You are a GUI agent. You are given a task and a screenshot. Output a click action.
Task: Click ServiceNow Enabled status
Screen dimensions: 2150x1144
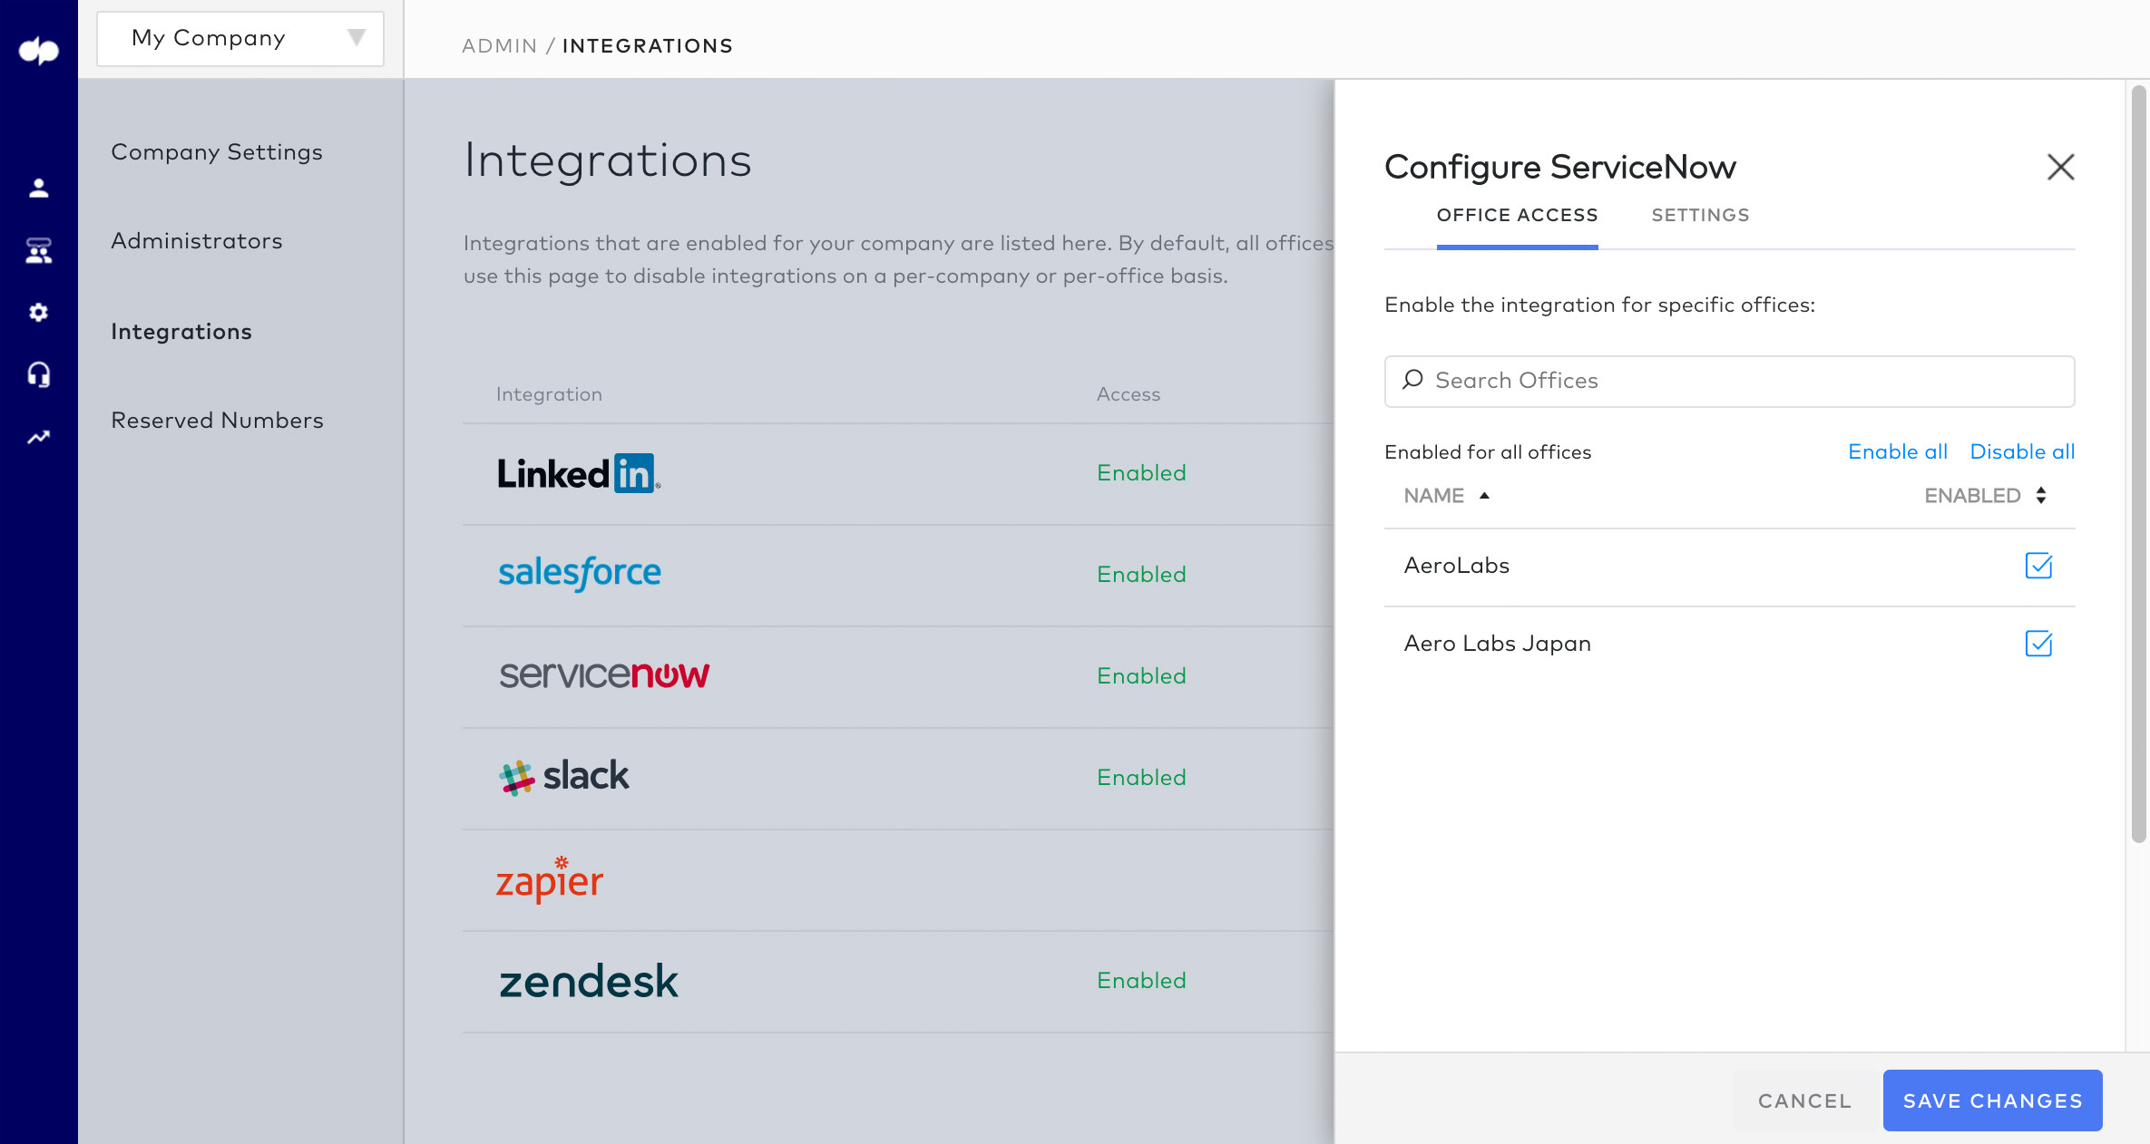[1141, 676]
